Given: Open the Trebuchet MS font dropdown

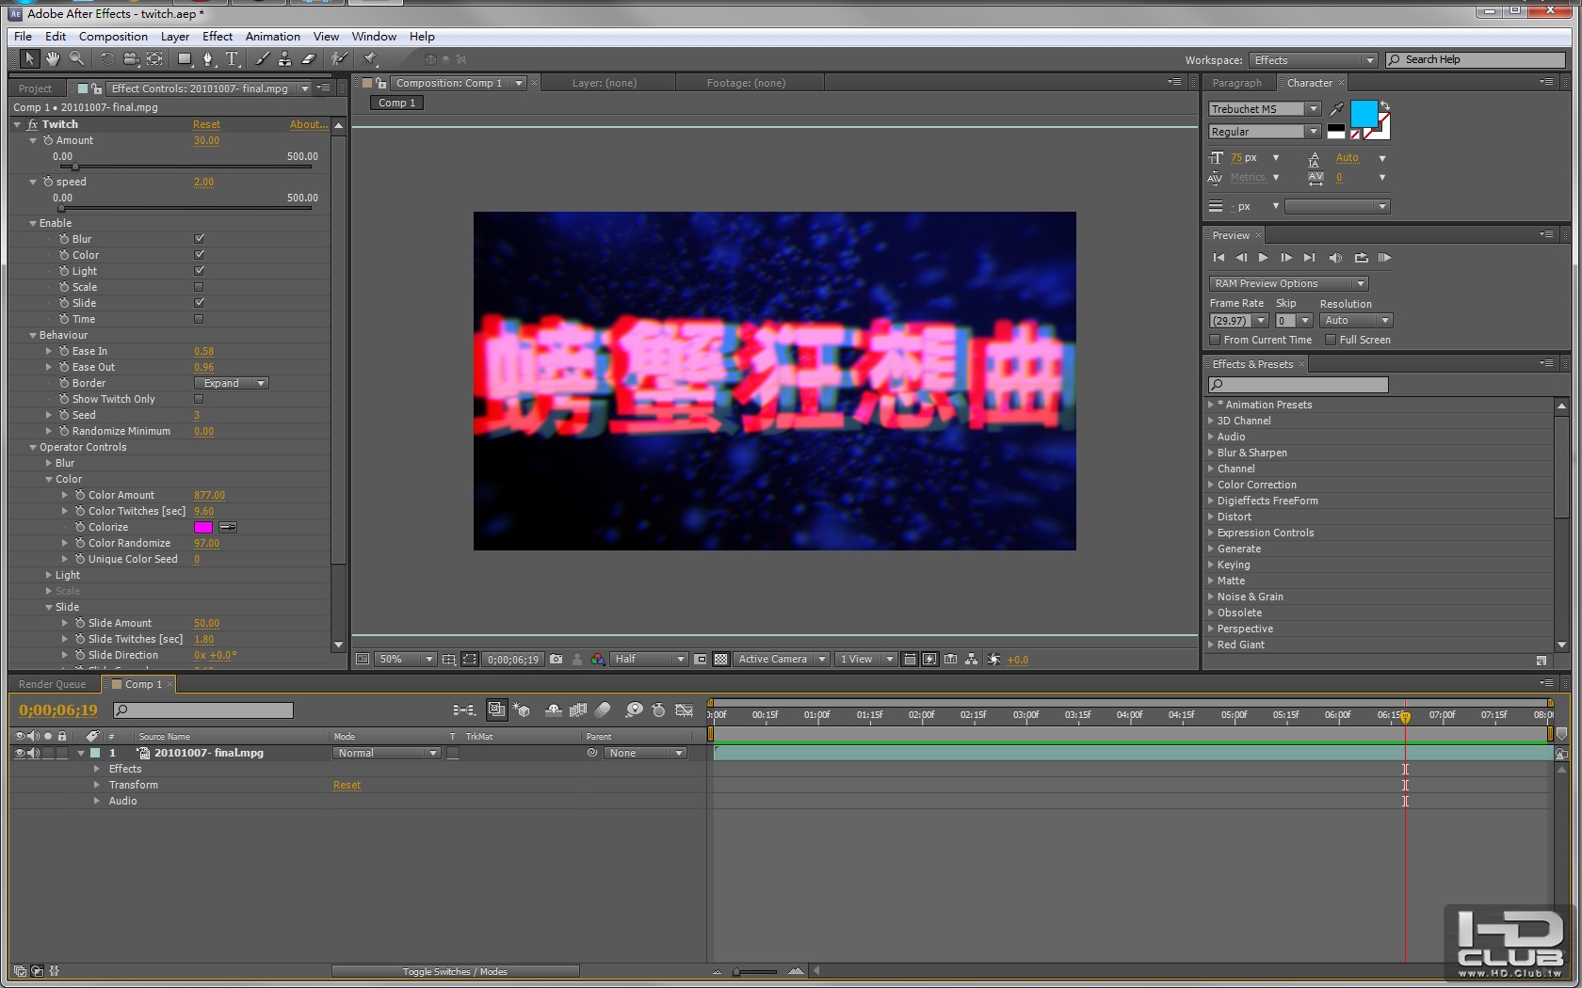Looking at the screenshot, I should pyautogui.click(x=1265, y=109).
